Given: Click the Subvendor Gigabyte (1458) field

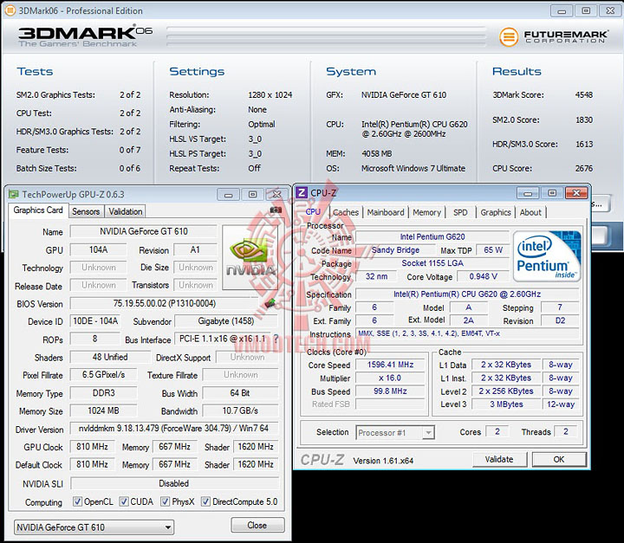Looking at the screenshot, I should 226,321.
